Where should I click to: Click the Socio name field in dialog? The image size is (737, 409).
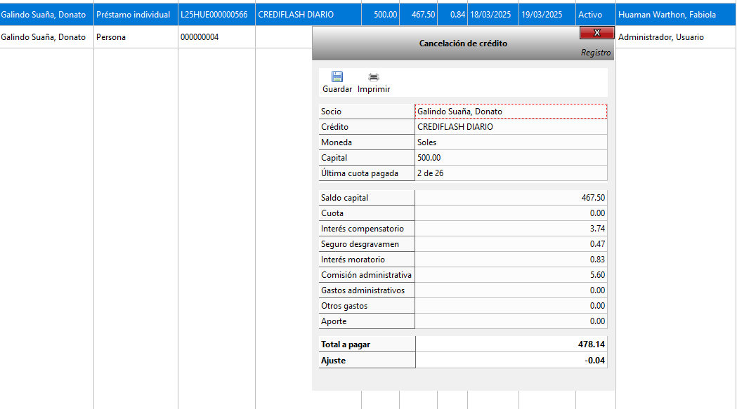pos(510,112)
